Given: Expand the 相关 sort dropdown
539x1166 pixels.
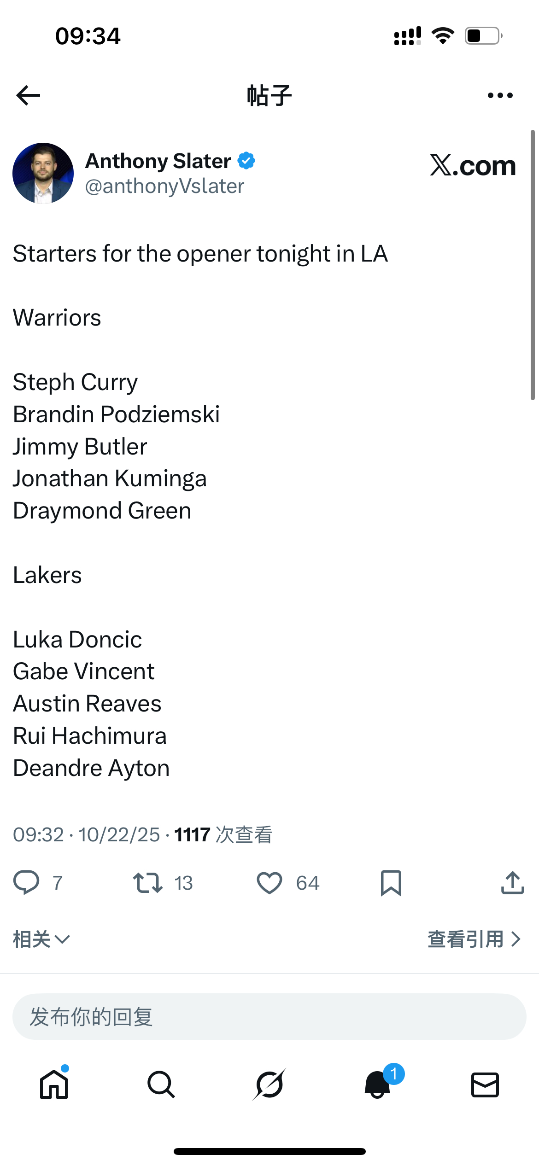Looking at the screenshot, I should pyautogui.click(x=41, y=939).
